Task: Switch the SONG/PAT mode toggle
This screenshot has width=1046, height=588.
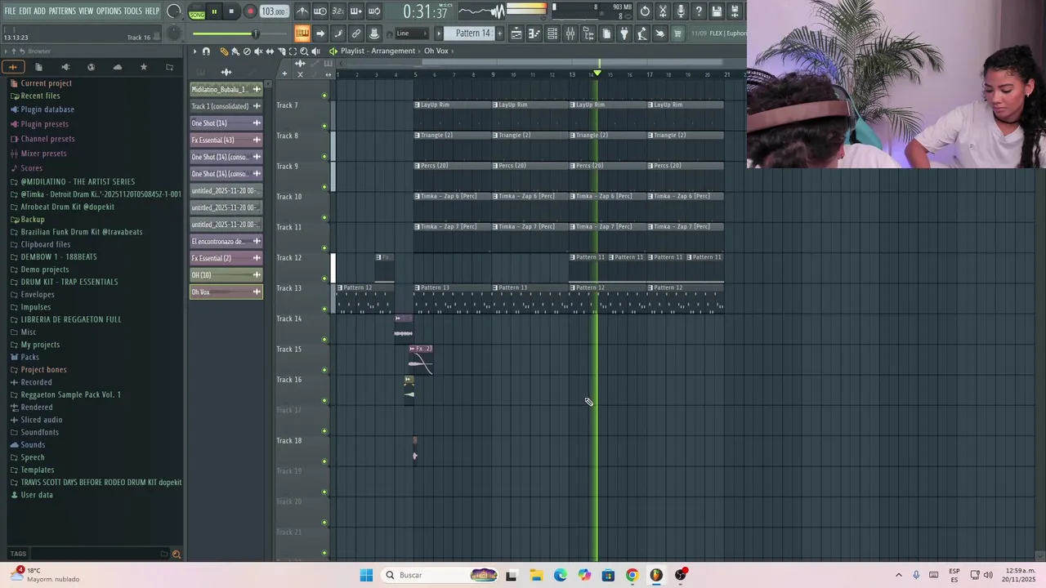Action: coord(197,11)
